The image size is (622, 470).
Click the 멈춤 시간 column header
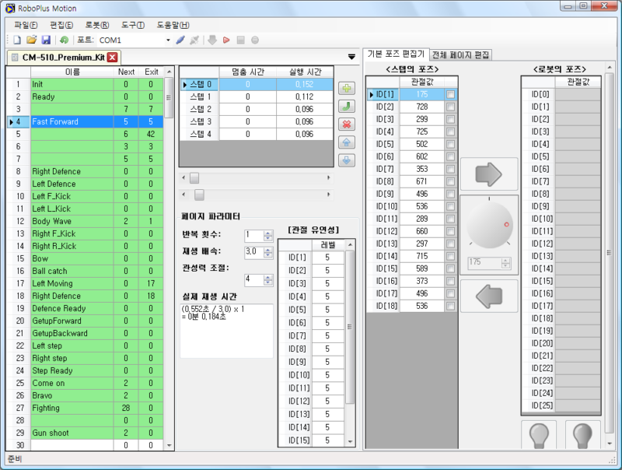click(248, 72)
